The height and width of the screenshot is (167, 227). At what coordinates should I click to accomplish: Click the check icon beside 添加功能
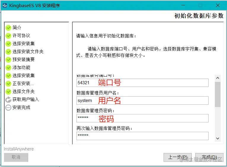pos(8,68)
